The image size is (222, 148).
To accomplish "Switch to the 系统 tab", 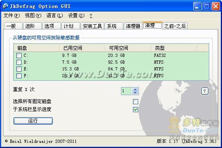I will click(x=114, y=26).
